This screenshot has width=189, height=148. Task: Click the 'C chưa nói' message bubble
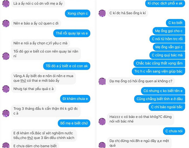[174, 131]
